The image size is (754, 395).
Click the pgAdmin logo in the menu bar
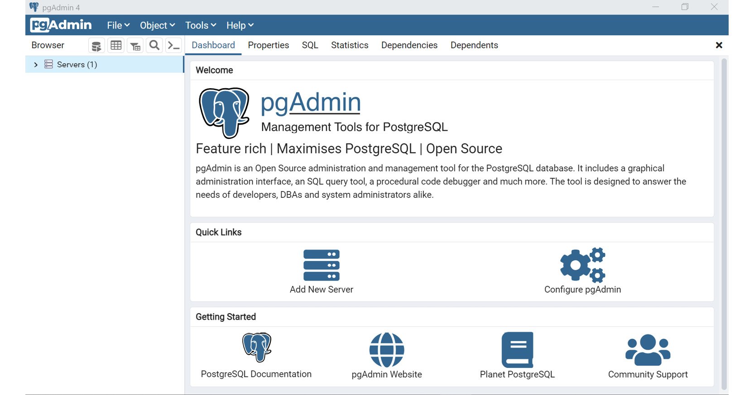click(x=61, y=25)
